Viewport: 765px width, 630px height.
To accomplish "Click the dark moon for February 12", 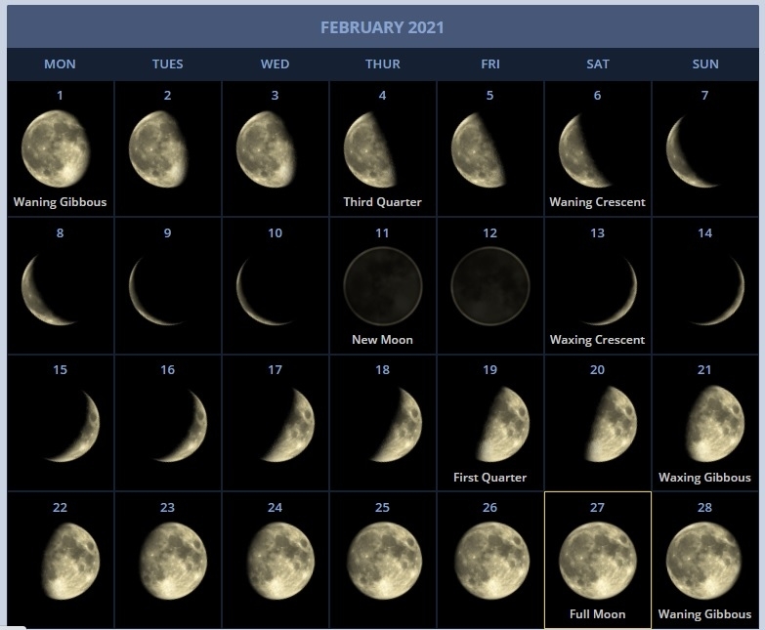I will (x=489, y=286).
